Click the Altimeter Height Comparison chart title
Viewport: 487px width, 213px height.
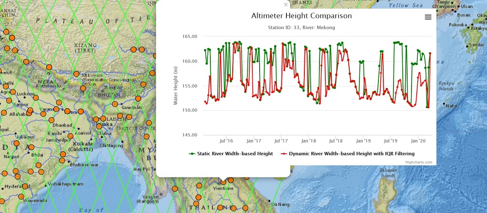click(x=301, y=16)
